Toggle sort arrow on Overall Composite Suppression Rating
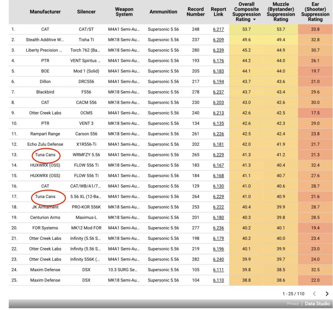 coord(254,19)
